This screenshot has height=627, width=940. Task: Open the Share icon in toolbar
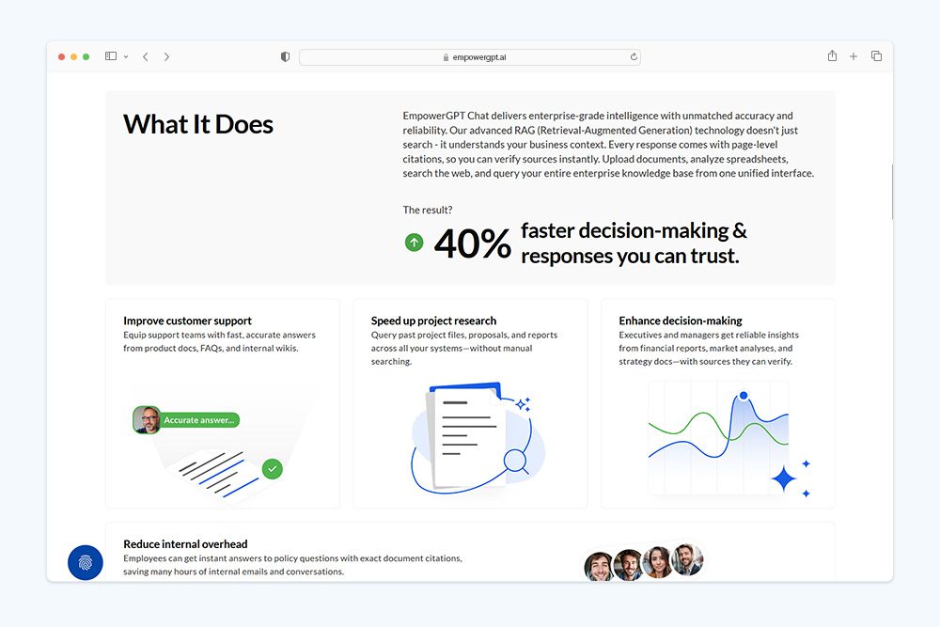point(832,55)
